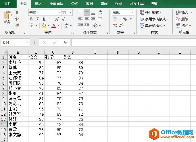Open the Help (帮助) tab
The height and width of the screenshot is (142, 196).
pos(155,4)
